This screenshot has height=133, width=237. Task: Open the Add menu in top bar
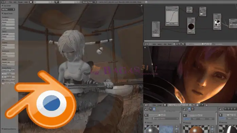(x=15, y=2)
